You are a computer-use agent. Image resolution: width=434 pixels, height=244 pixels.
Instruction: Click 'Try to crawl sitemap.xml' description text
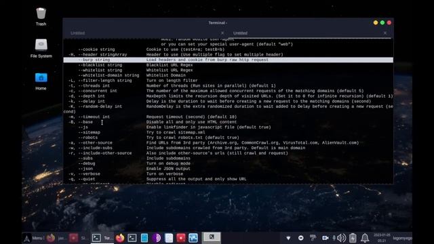click(x=176, y=133)
